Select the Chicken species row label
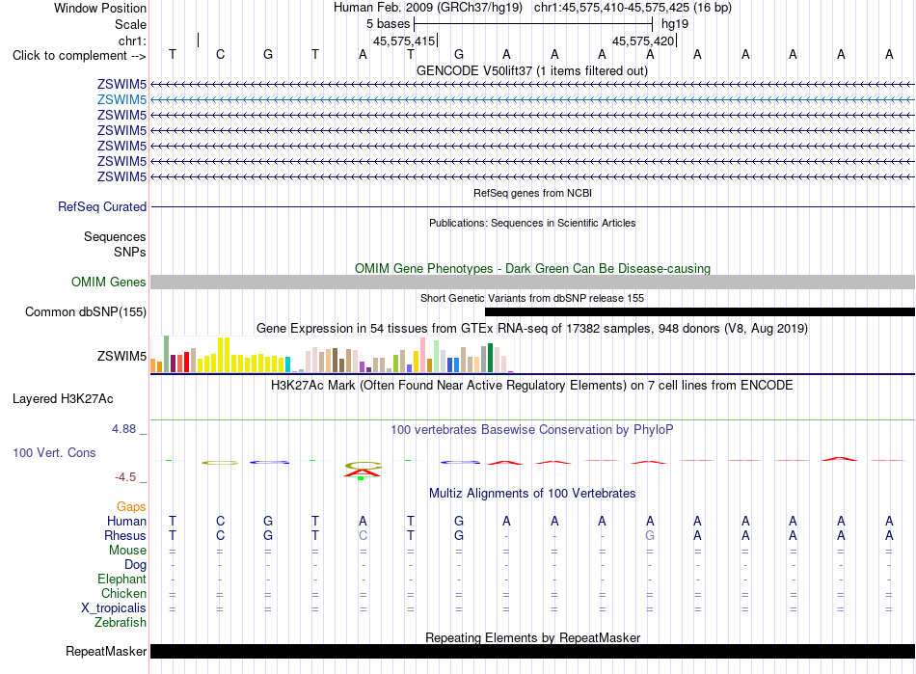 click(x=123, y=593)
